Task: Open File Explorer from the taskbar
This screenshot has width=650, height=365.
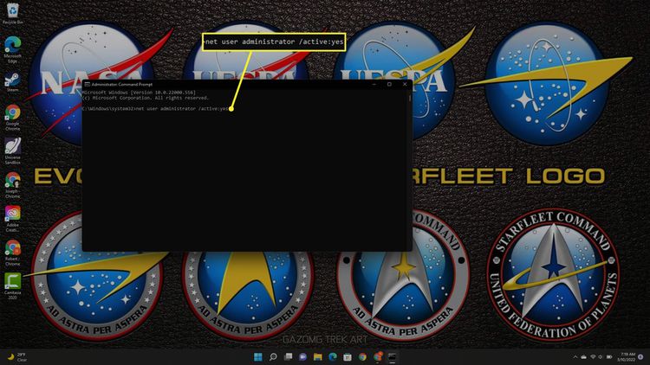Action: 317,356
